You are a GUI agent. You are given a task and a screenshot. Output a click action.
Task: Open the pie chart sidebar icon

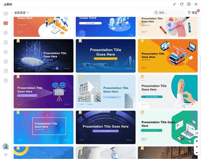[6, 52]
